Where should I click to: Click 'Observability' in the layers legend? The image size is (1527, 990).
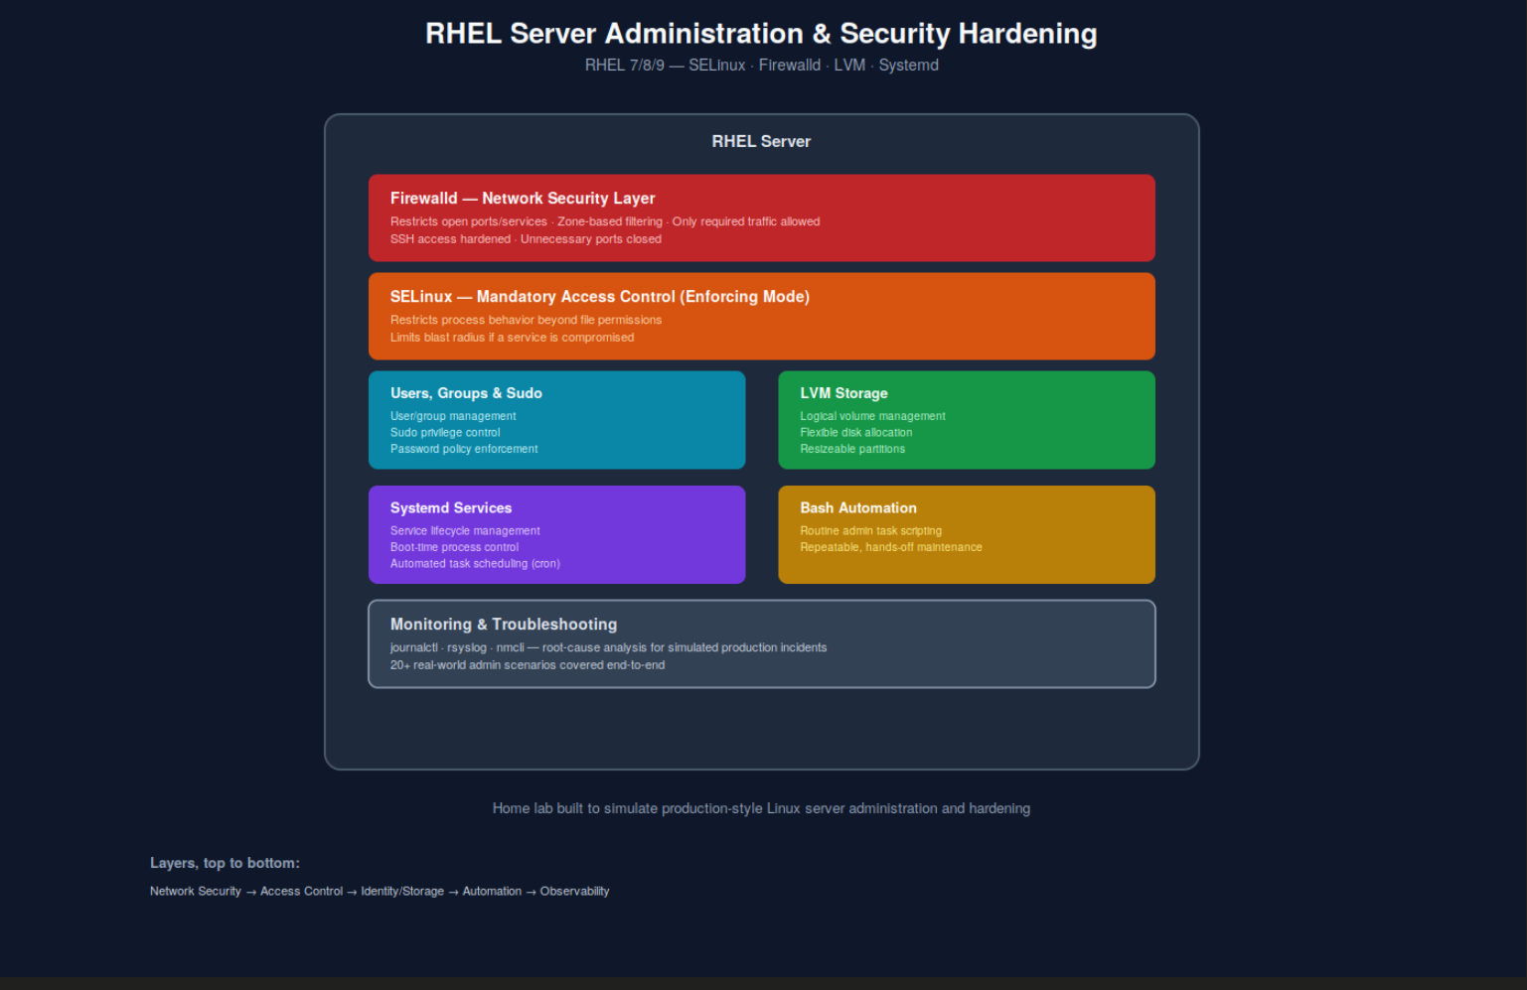point(574,892)
